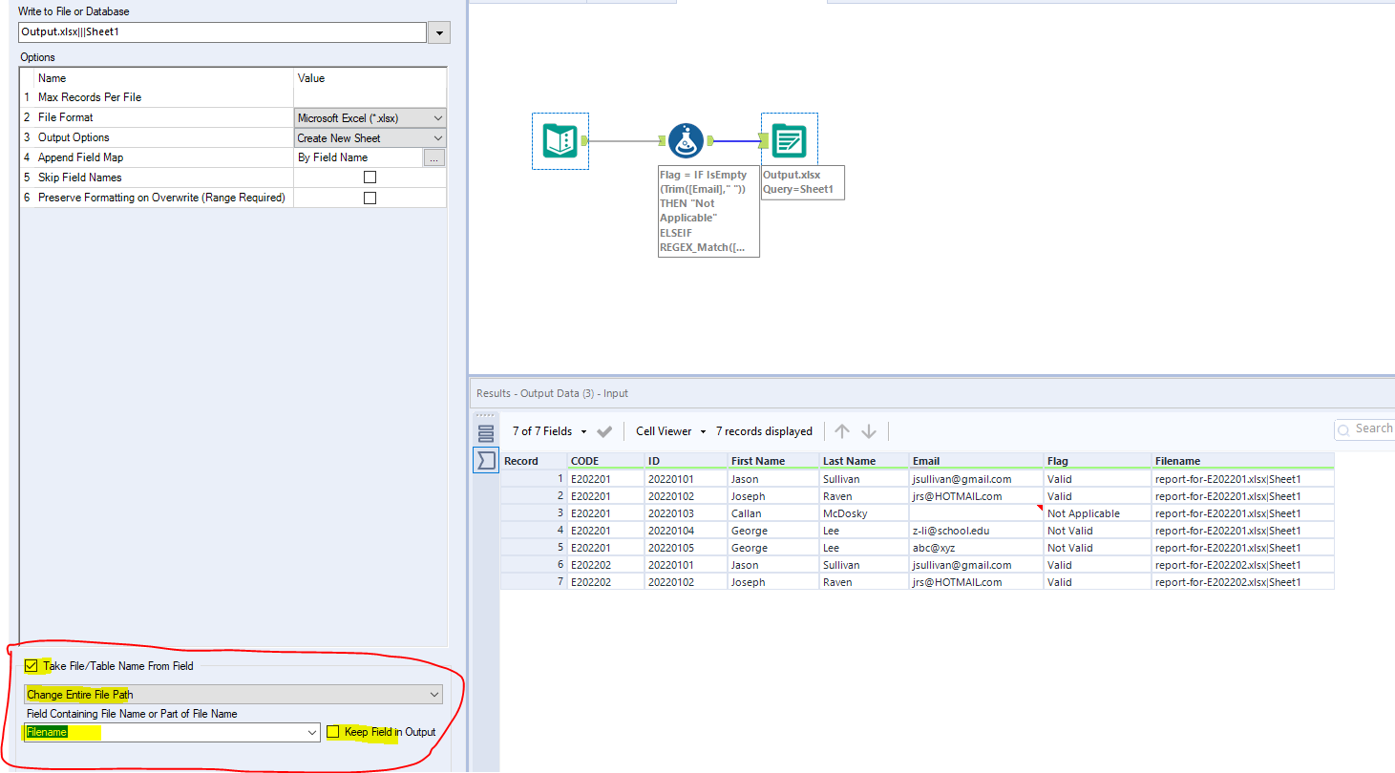Open the File Format dropdown
This screenshot has height=773, width=1395.
point(437,117)
